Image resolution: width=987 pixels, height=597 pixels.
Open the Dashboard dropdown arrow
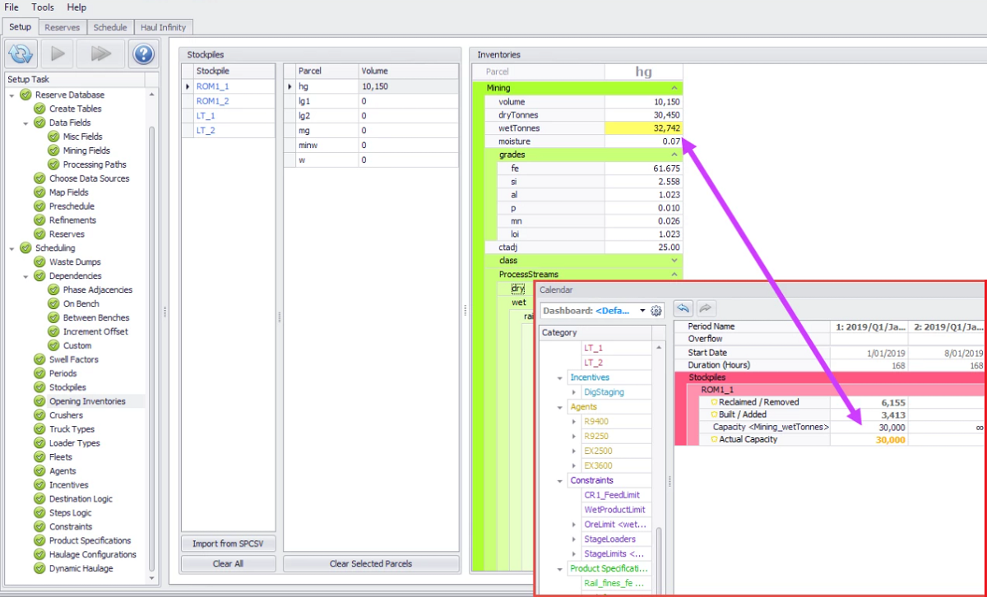642,311
